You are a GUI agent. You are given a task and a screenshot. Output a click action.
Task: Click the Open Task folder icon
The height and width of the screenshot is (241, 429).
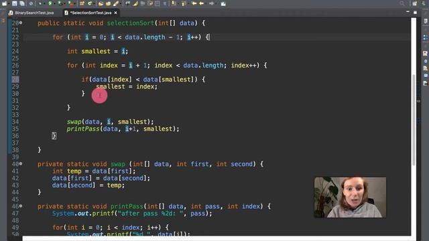coord(109,3)
